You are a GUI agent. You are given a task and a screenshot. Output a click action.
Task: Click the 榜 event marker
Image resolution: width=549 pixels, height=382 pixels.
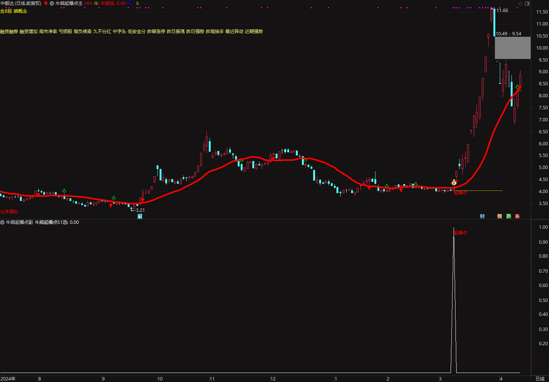coord(499,216)
